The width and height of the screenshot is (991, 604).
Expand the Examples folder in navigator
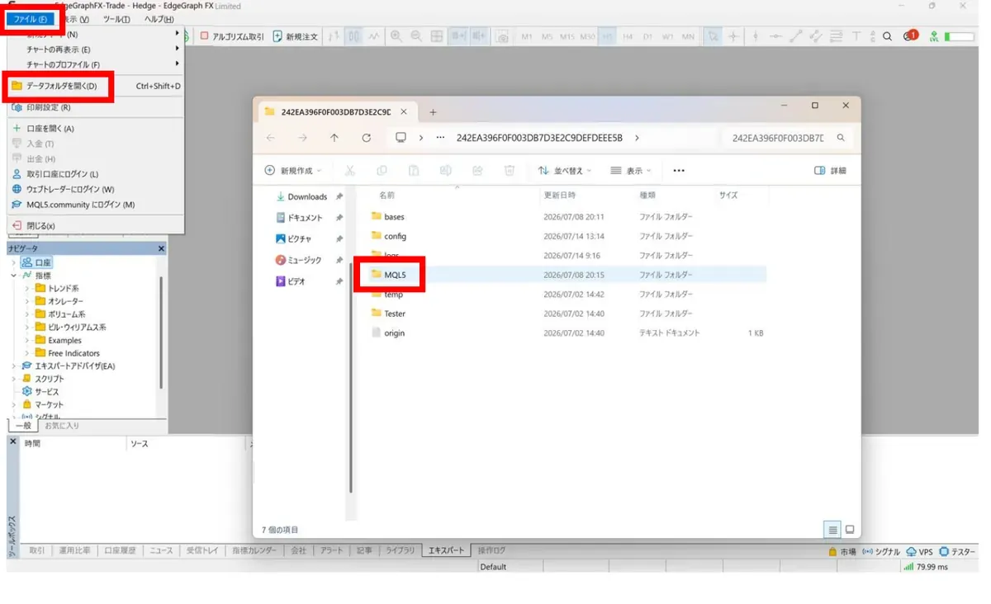[x=27, y=340]
